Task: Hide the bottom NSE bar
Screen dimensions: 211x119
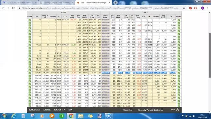Action: pos(175,110)
